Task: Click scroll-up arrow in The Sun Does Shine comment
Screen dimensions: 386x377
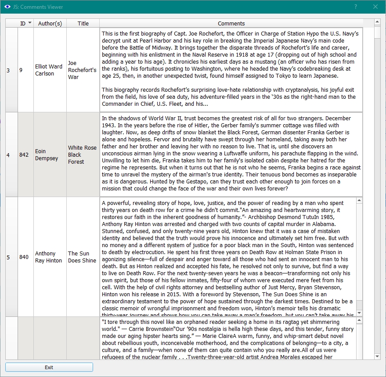Action: [x=359, y=201]
